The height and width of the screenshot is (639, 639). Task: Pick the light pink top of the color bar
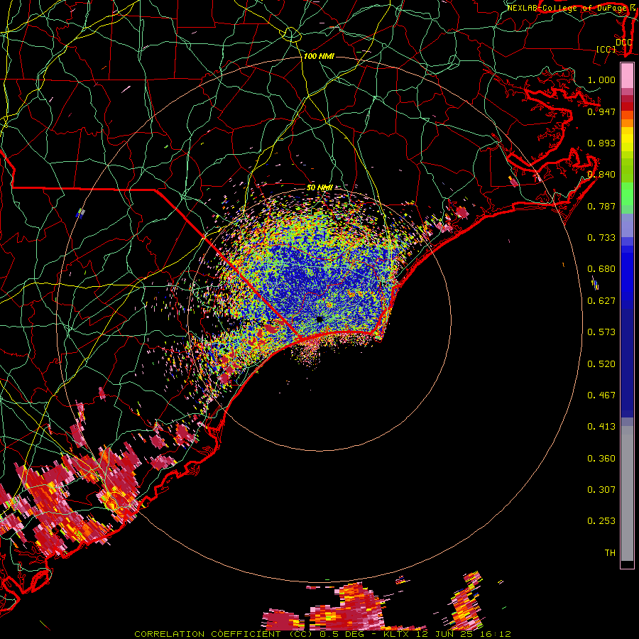[627, 76]
